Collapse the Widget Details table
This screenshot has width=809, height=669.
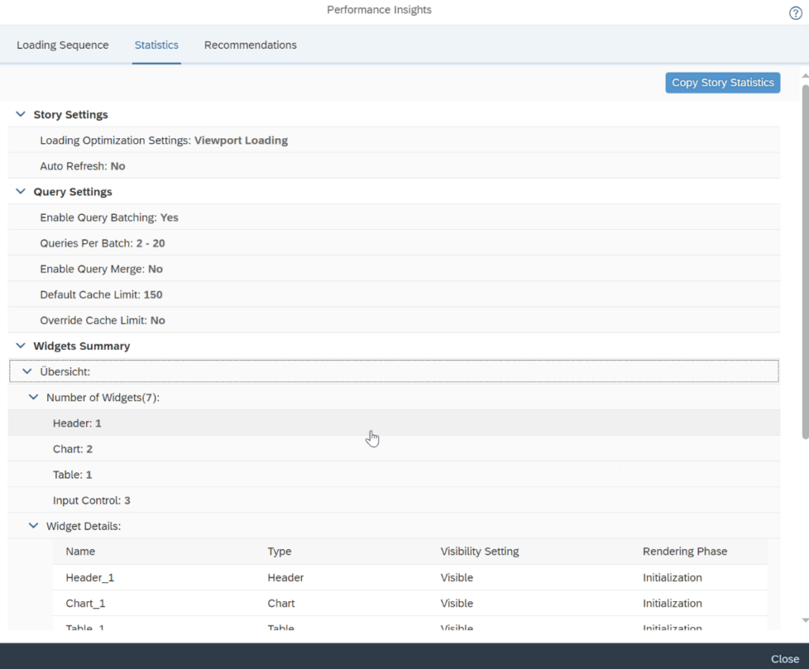point(33,526)
